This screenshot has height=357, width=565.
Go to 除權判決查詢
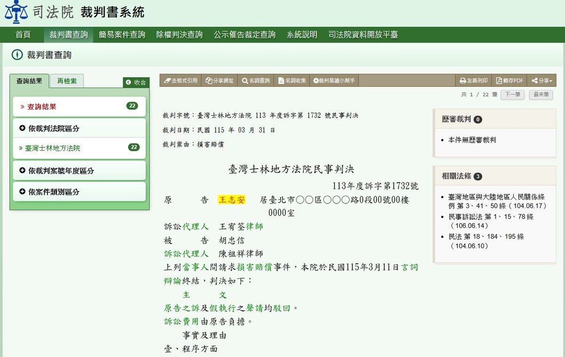179,35
